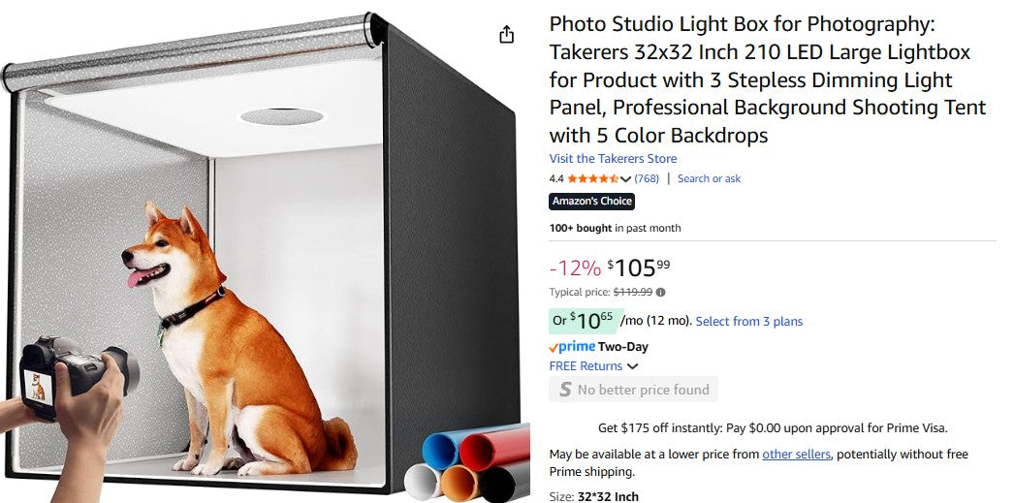Click the Photo Studio Light Box product title
This screenshot has width=1014, height=503.
pyautogui.click(x=767, y=79)
